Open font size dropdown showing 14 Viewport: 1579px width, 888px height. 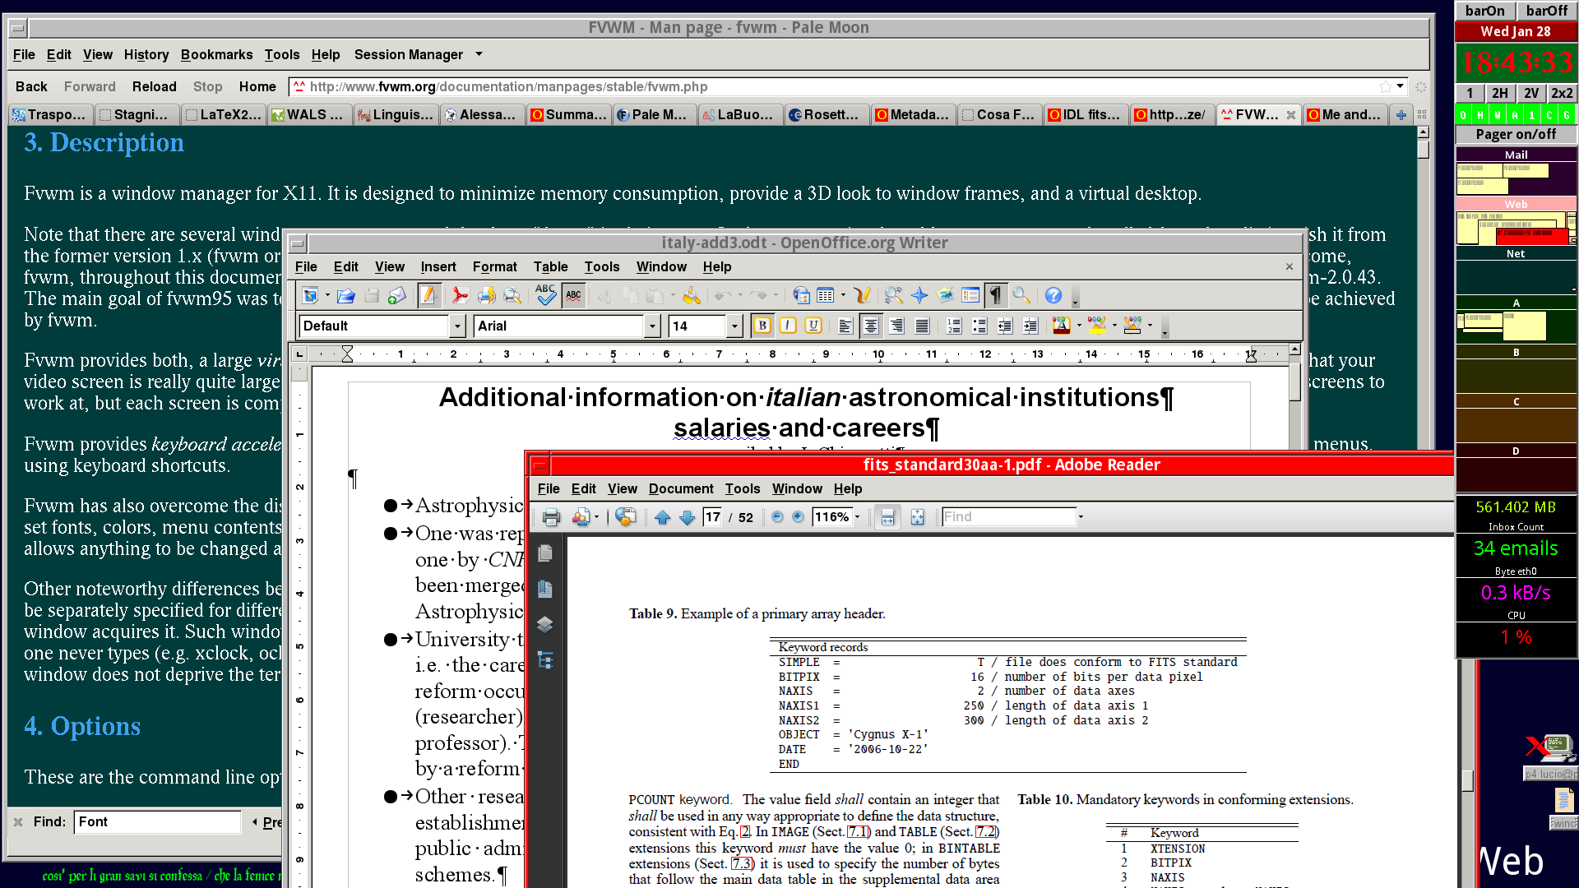click(x=734, y=326)
